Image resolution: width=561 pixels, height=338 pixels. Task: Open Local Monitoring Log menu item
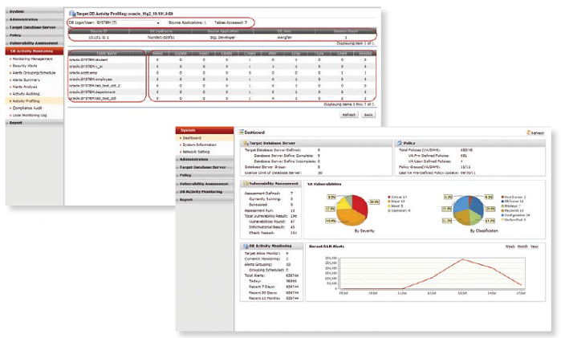pos(30,116)
